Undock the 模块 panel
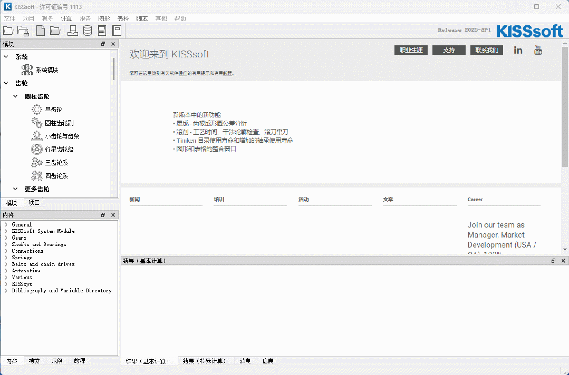Screen dimensions: 569x375 tap(103, 44)
